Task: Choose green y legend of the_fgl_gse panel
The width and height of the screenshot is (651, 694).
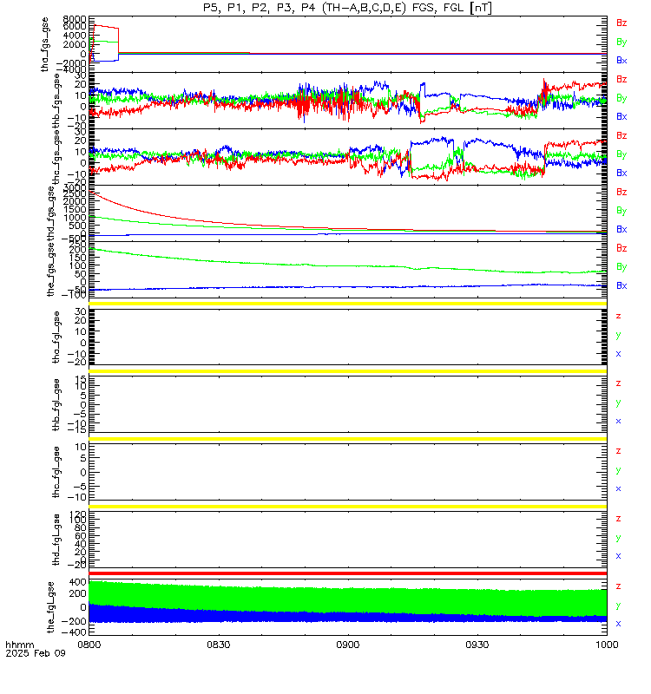Action: pos(618,606)
